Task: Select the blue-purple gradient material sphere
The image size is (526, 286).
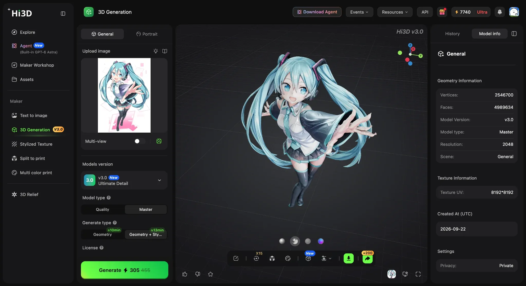Action: coord(321,241)
